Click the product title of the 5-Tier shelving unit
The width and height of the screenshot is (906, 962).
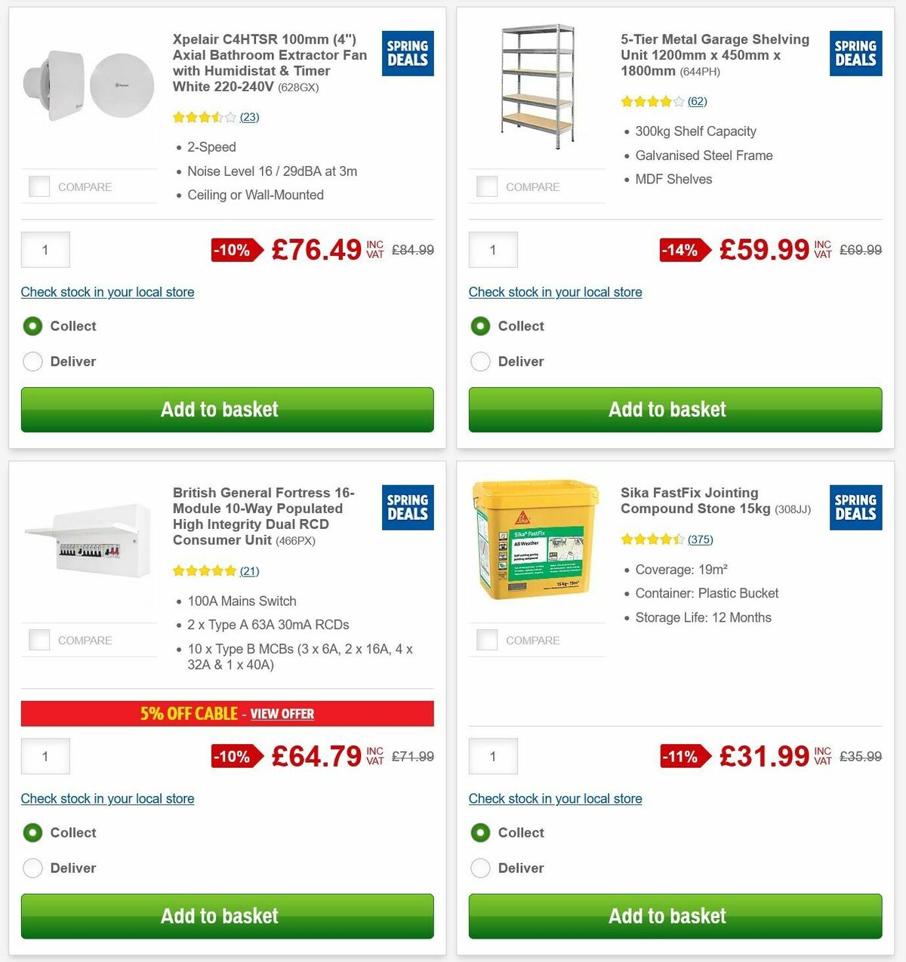coord(714,55)
